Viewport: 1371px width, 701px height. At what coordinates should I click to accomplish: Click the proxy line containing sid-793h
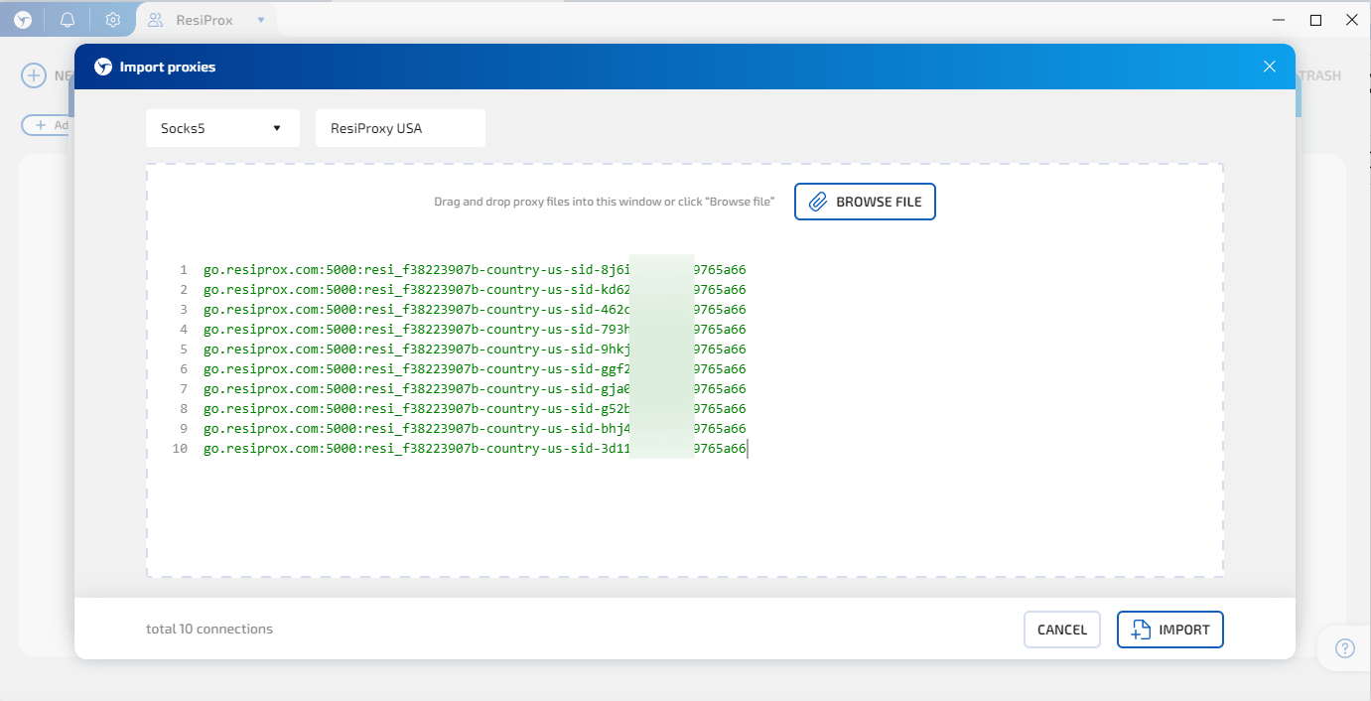pos(475,330)
